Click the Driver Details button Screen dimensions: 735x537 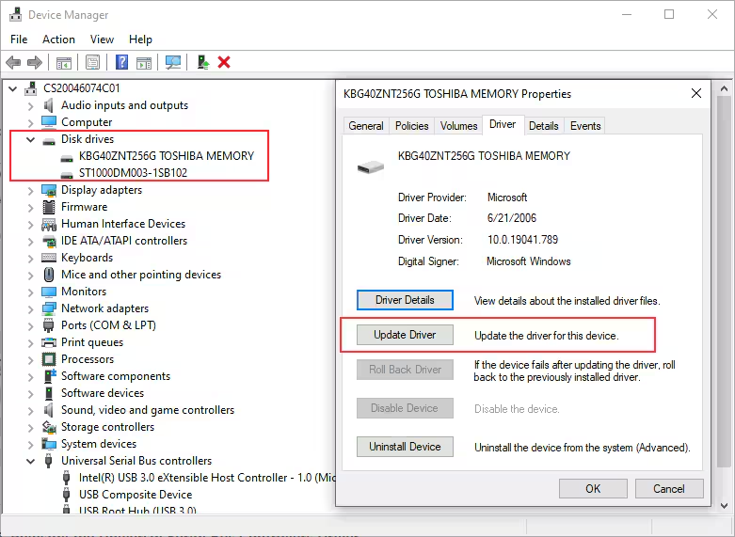click(405, 300)
